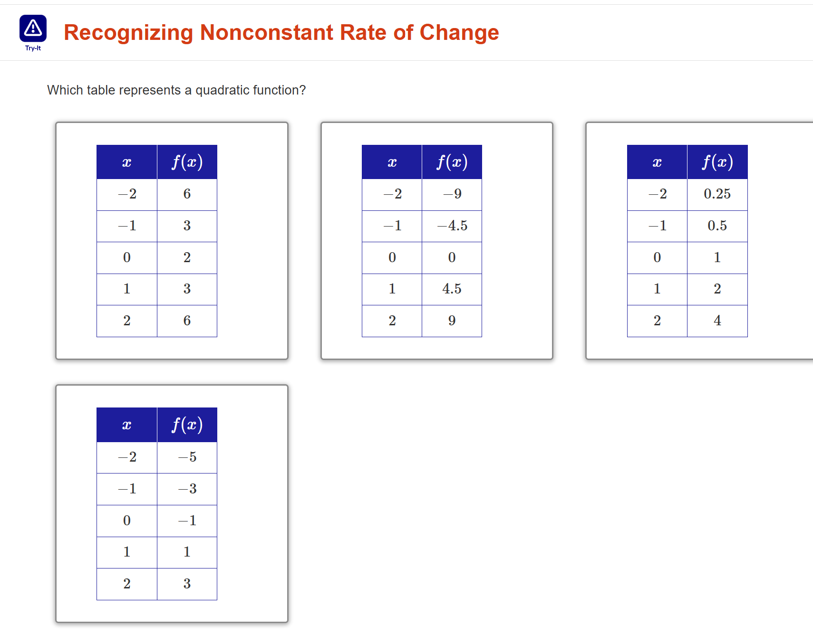Click the cell showing value 9
The width and height of the screenshot is (813, 644).
coord(452,321)
